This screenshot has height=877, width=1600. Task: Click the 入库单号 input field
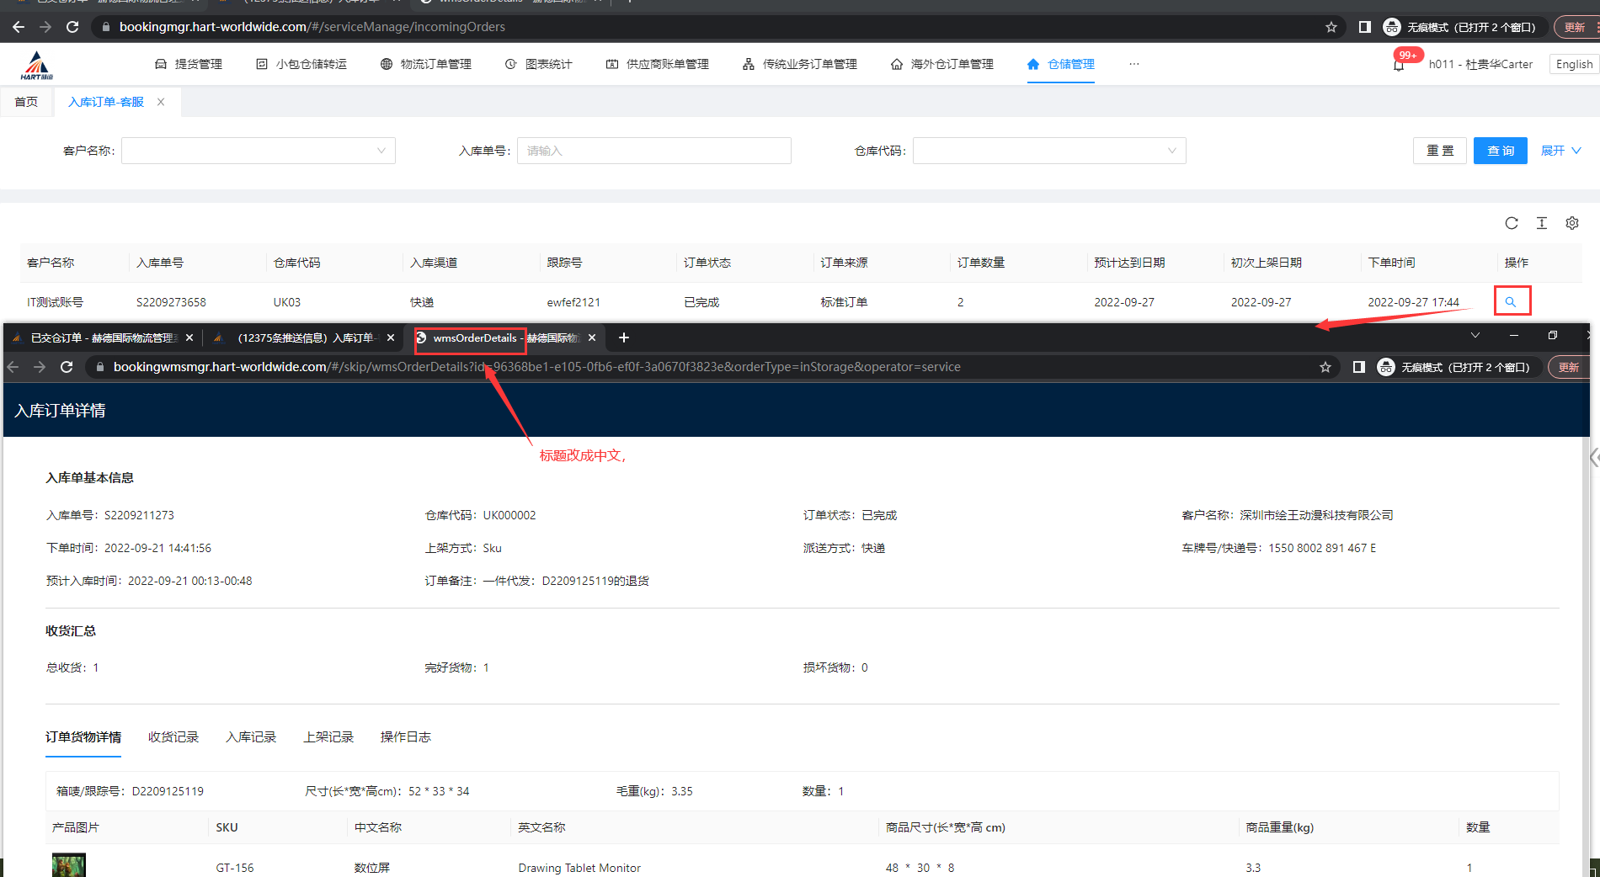653,151
